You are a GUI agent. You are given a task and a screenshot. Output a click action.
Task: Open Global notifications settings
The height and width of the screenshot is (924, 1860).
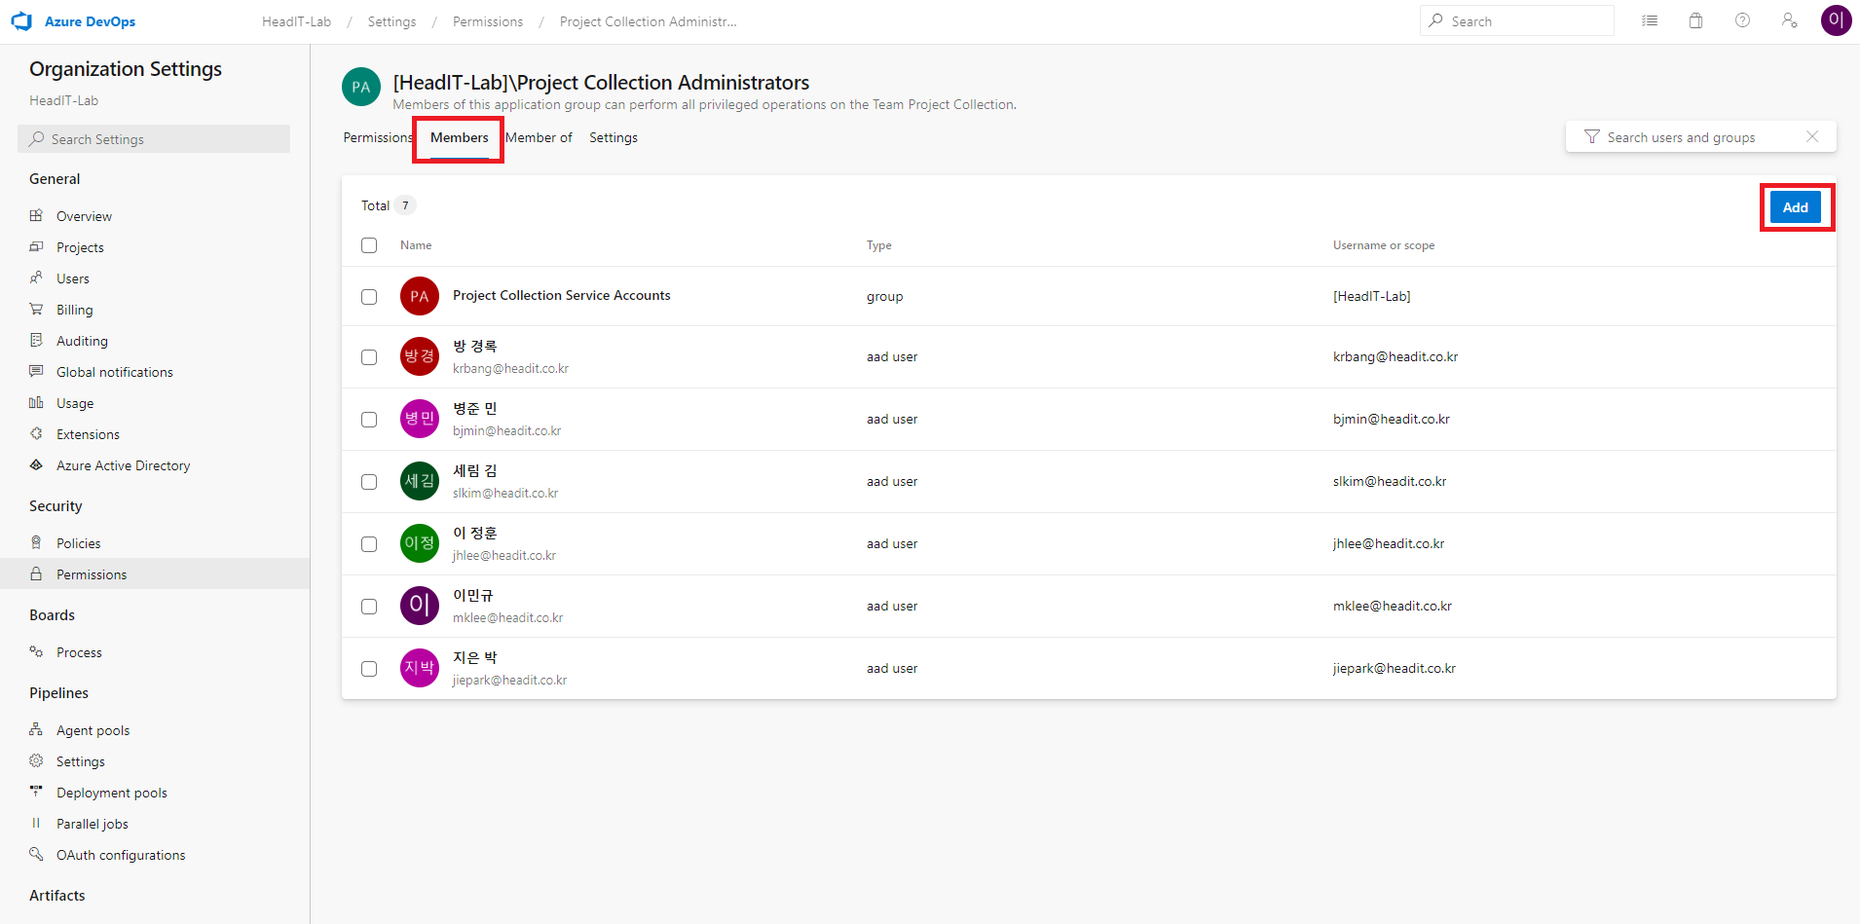click(x=115, y=372)
